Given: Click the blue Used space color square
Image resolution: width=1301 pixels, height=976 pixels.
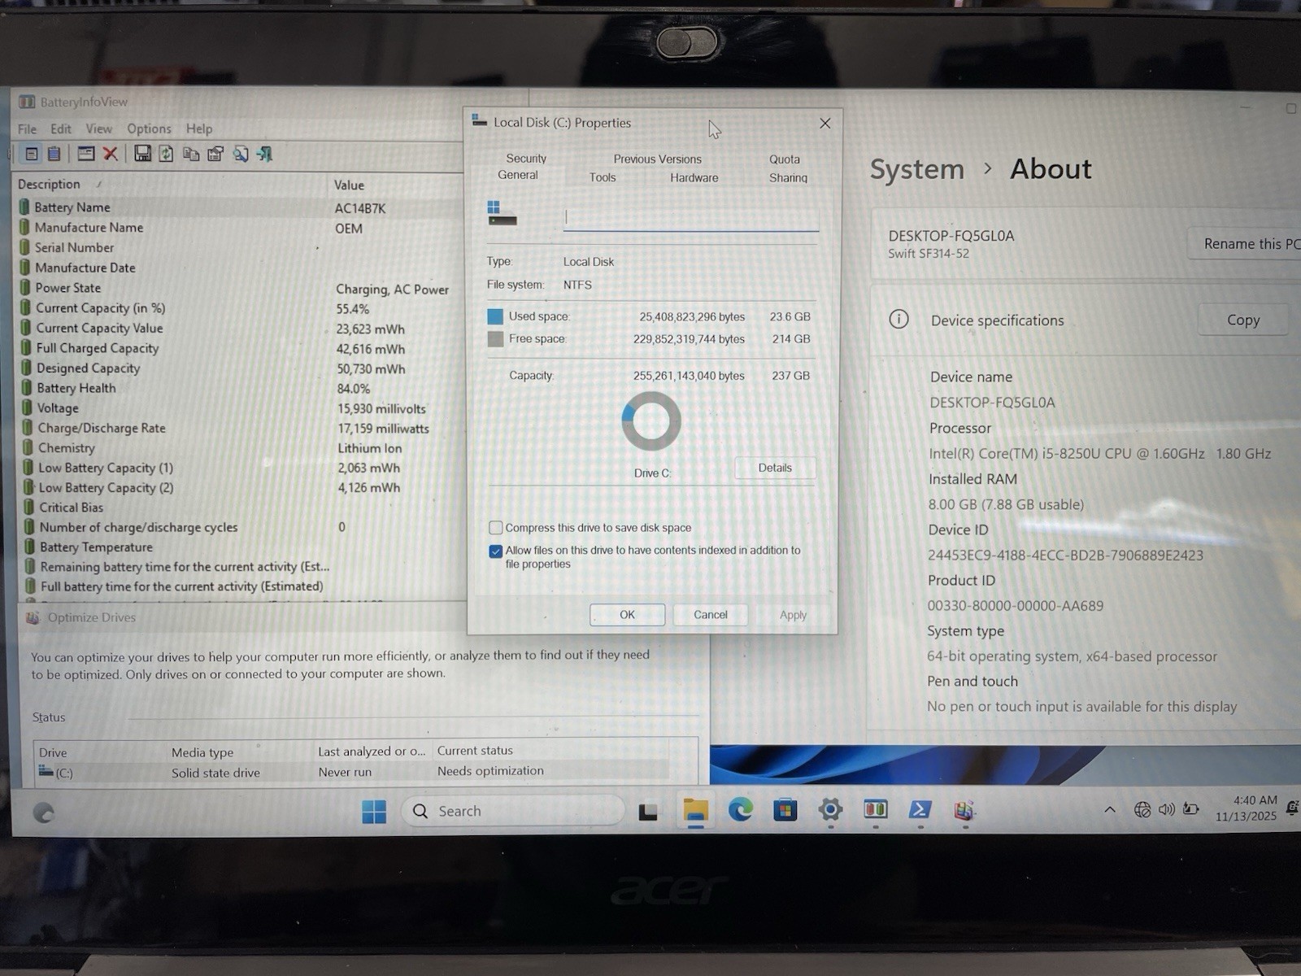Looking at the screenshot, I should (495, 316).
